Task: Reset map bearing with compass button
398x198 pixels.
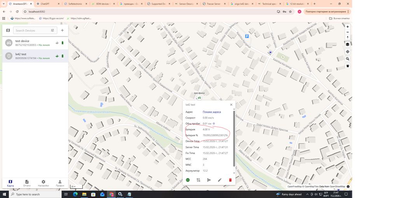Action: click(347, 38)
